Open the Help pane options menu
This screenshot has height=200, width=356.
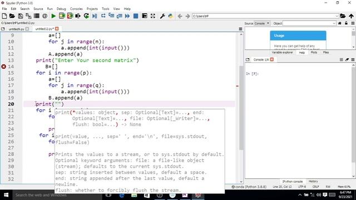353,23
